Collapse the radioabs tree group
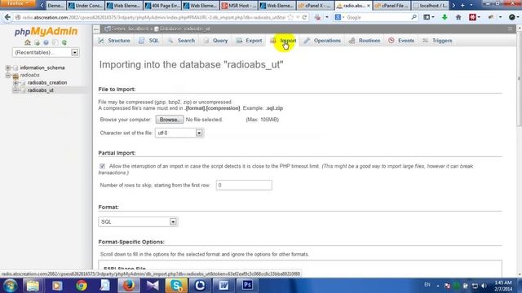Screen dimensions: 522x293 (8, 76)
